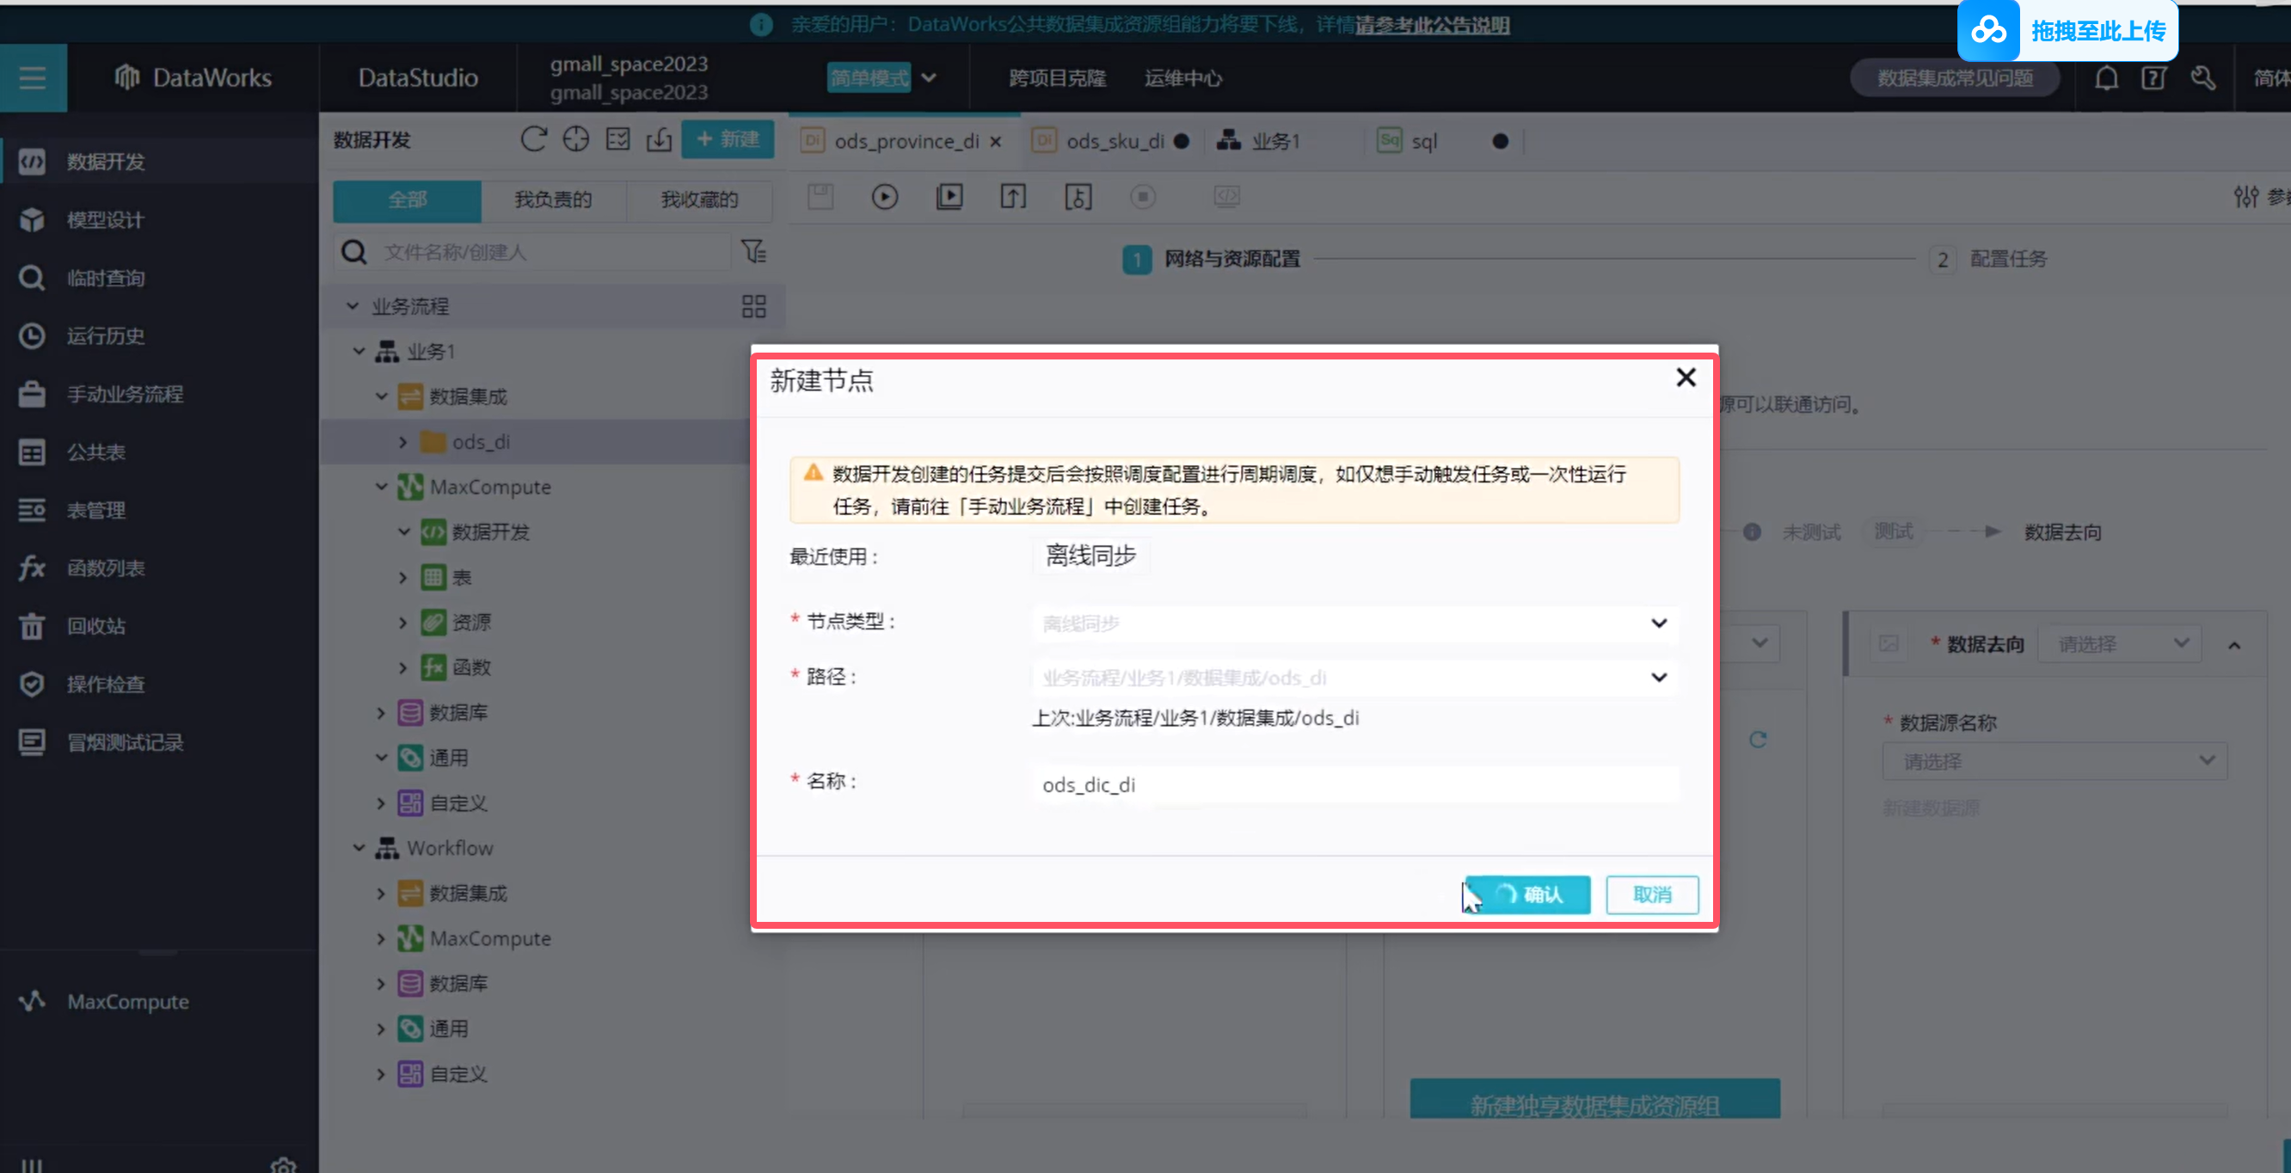
Task: Click the 取消 button
Action: click(1650, 894)
